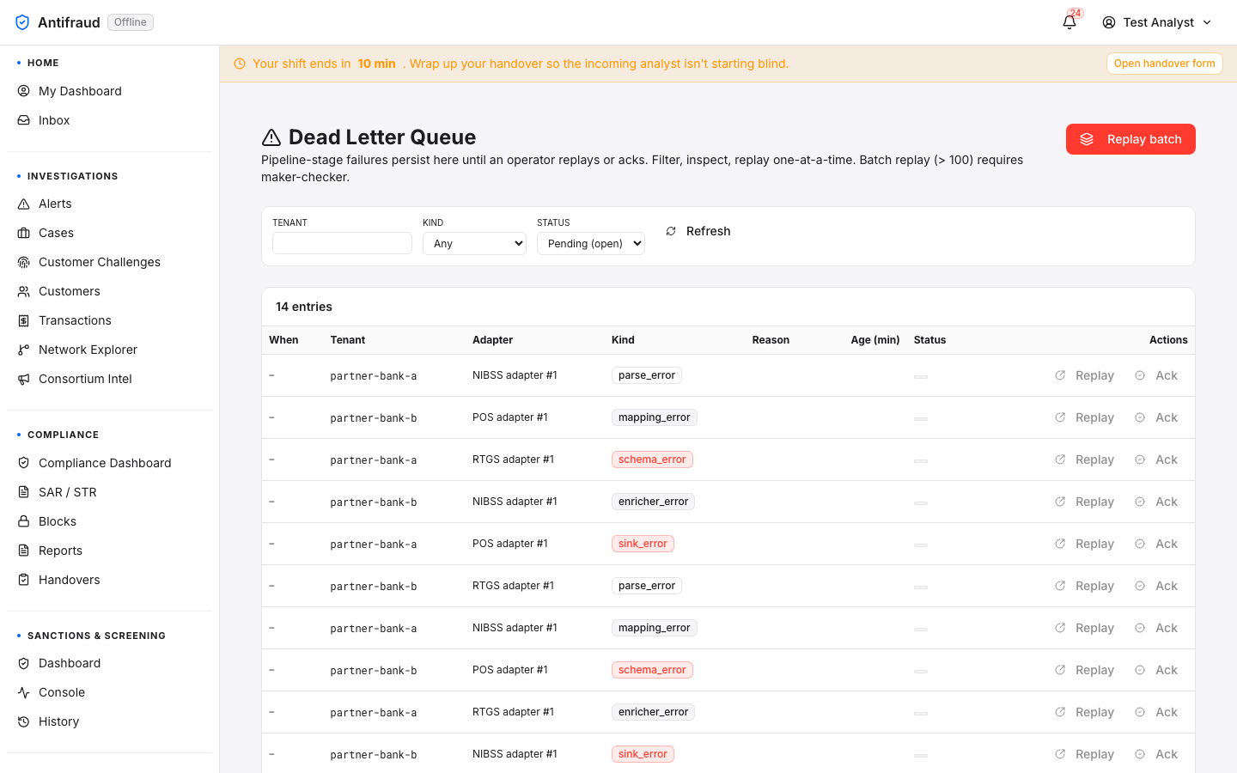
Task: Ack the first POS adapter sink_error entry
Action: point(1156,544)
